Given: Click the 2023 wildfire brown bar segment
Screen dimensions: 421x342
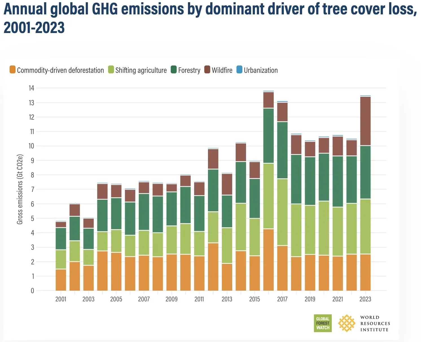Looking at the screenshot, I should [x=365, y=121].
